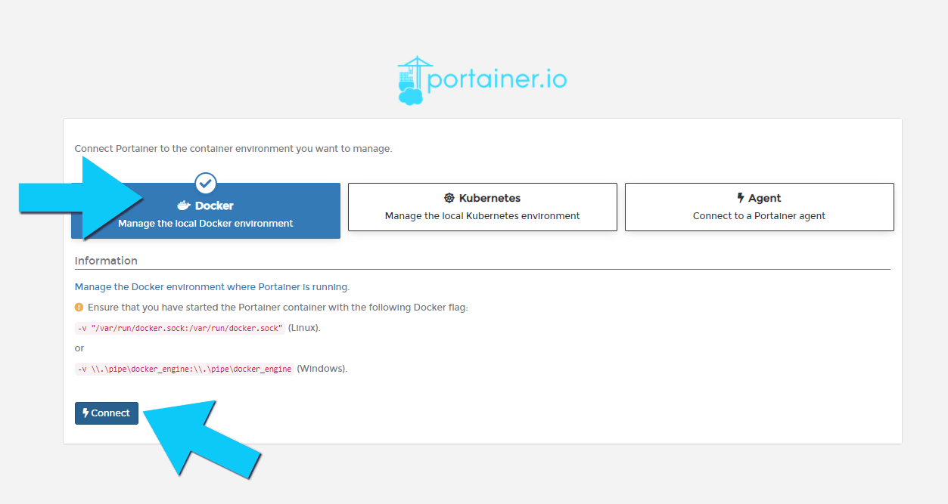Click the Connect button
The width and height of the screenshot is (948, 504).
point(107,413)
